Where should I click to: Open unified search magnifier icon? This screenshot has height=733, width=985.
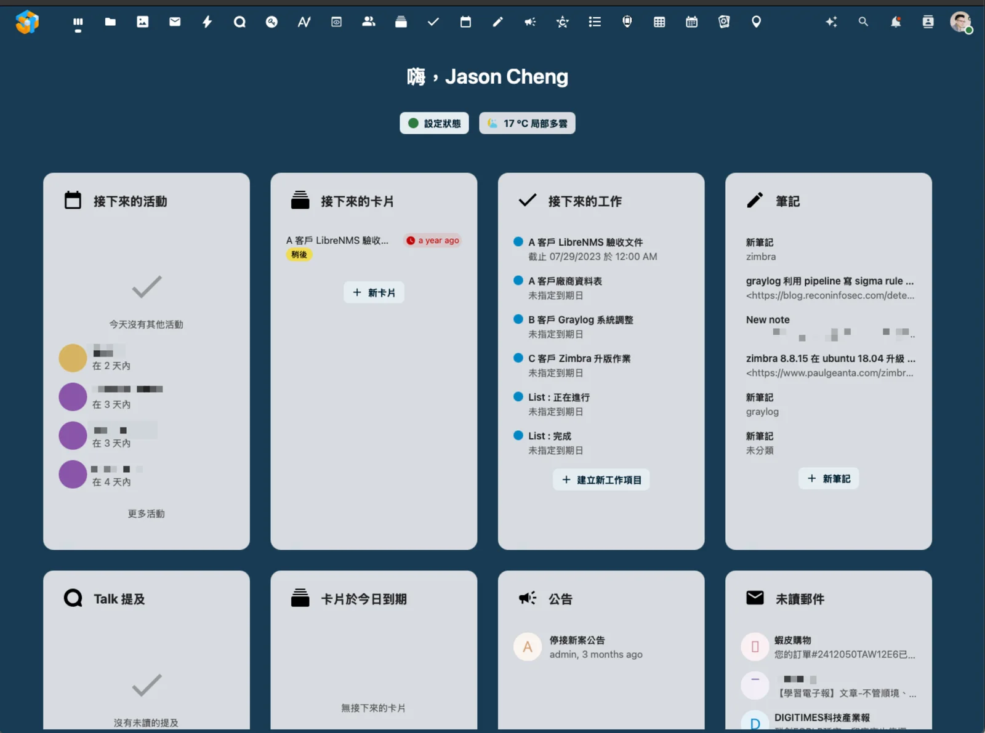coord(863,22)
